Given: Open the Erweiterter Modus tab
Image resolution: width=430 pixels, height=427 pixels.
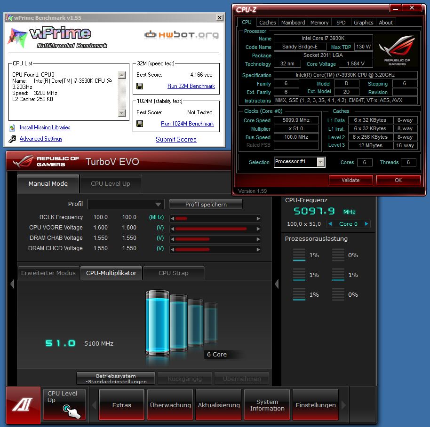Looking at the screenshot, I should tap(48, 273).
